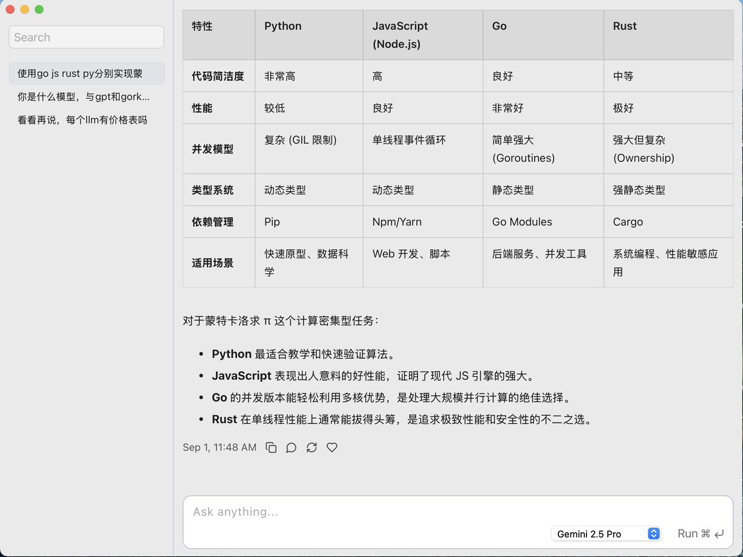Click the Cargo cell

[x=668, y=222]
